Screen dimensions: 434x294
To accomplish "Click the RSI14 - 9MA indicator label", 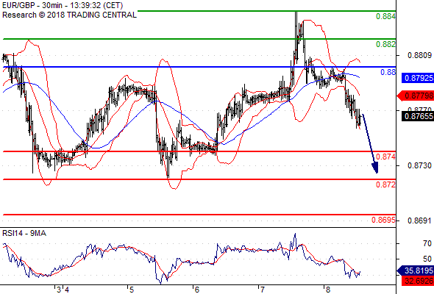I will tap(24, 234).
